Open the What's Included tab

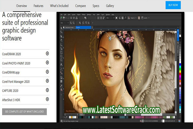tap(59, 6)
